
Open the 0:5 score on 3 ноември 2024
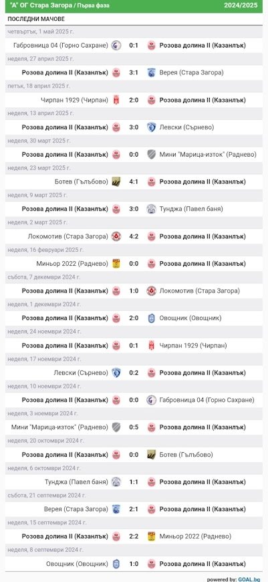[134, 427]
